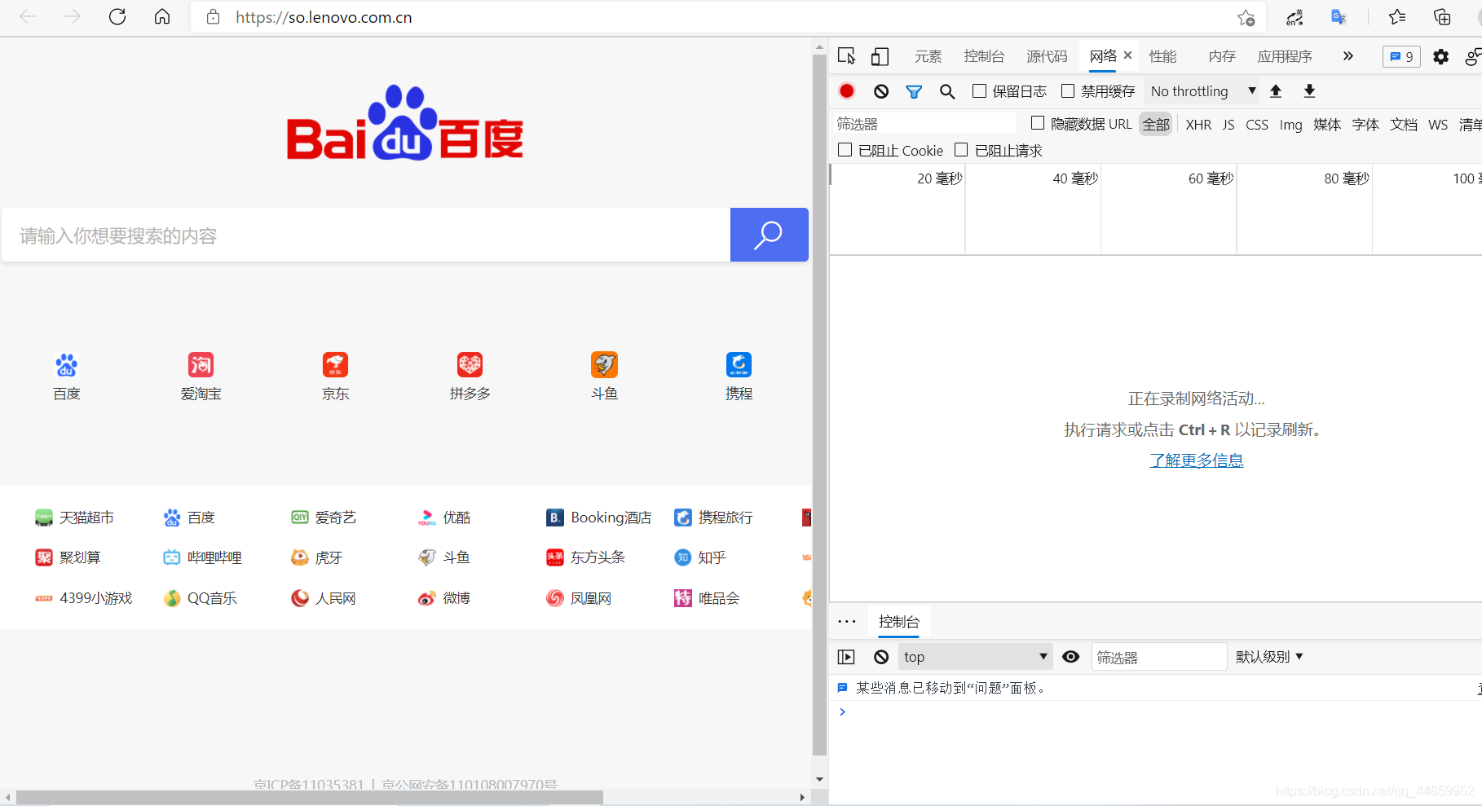Clear the network log

point(881,91)
